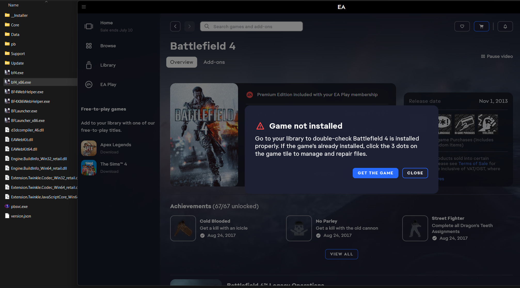Click the VIEW ALL achievements button

(342, 254)
